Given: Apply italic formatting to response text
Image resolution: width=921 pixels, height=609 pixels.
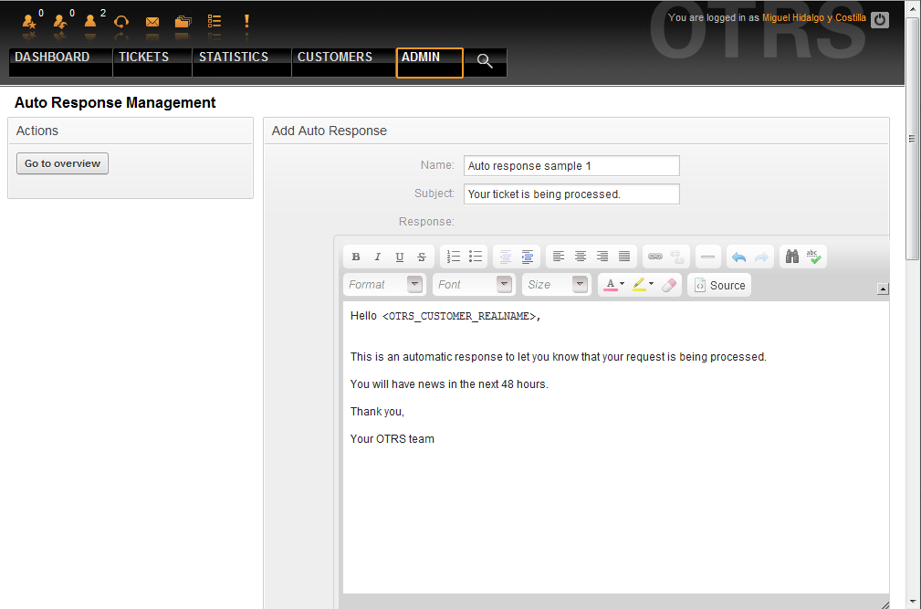Looking at the screenshot, I should pos(378,257).
